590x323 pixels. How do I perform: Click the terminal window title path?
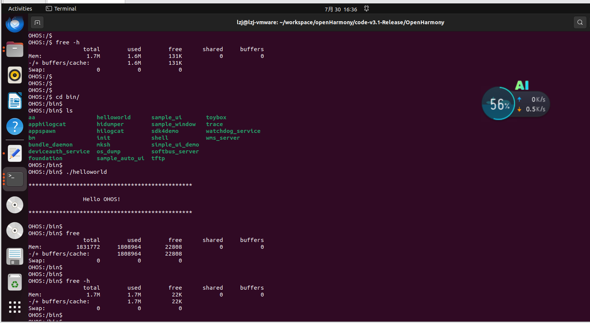(x=340, y=22)
